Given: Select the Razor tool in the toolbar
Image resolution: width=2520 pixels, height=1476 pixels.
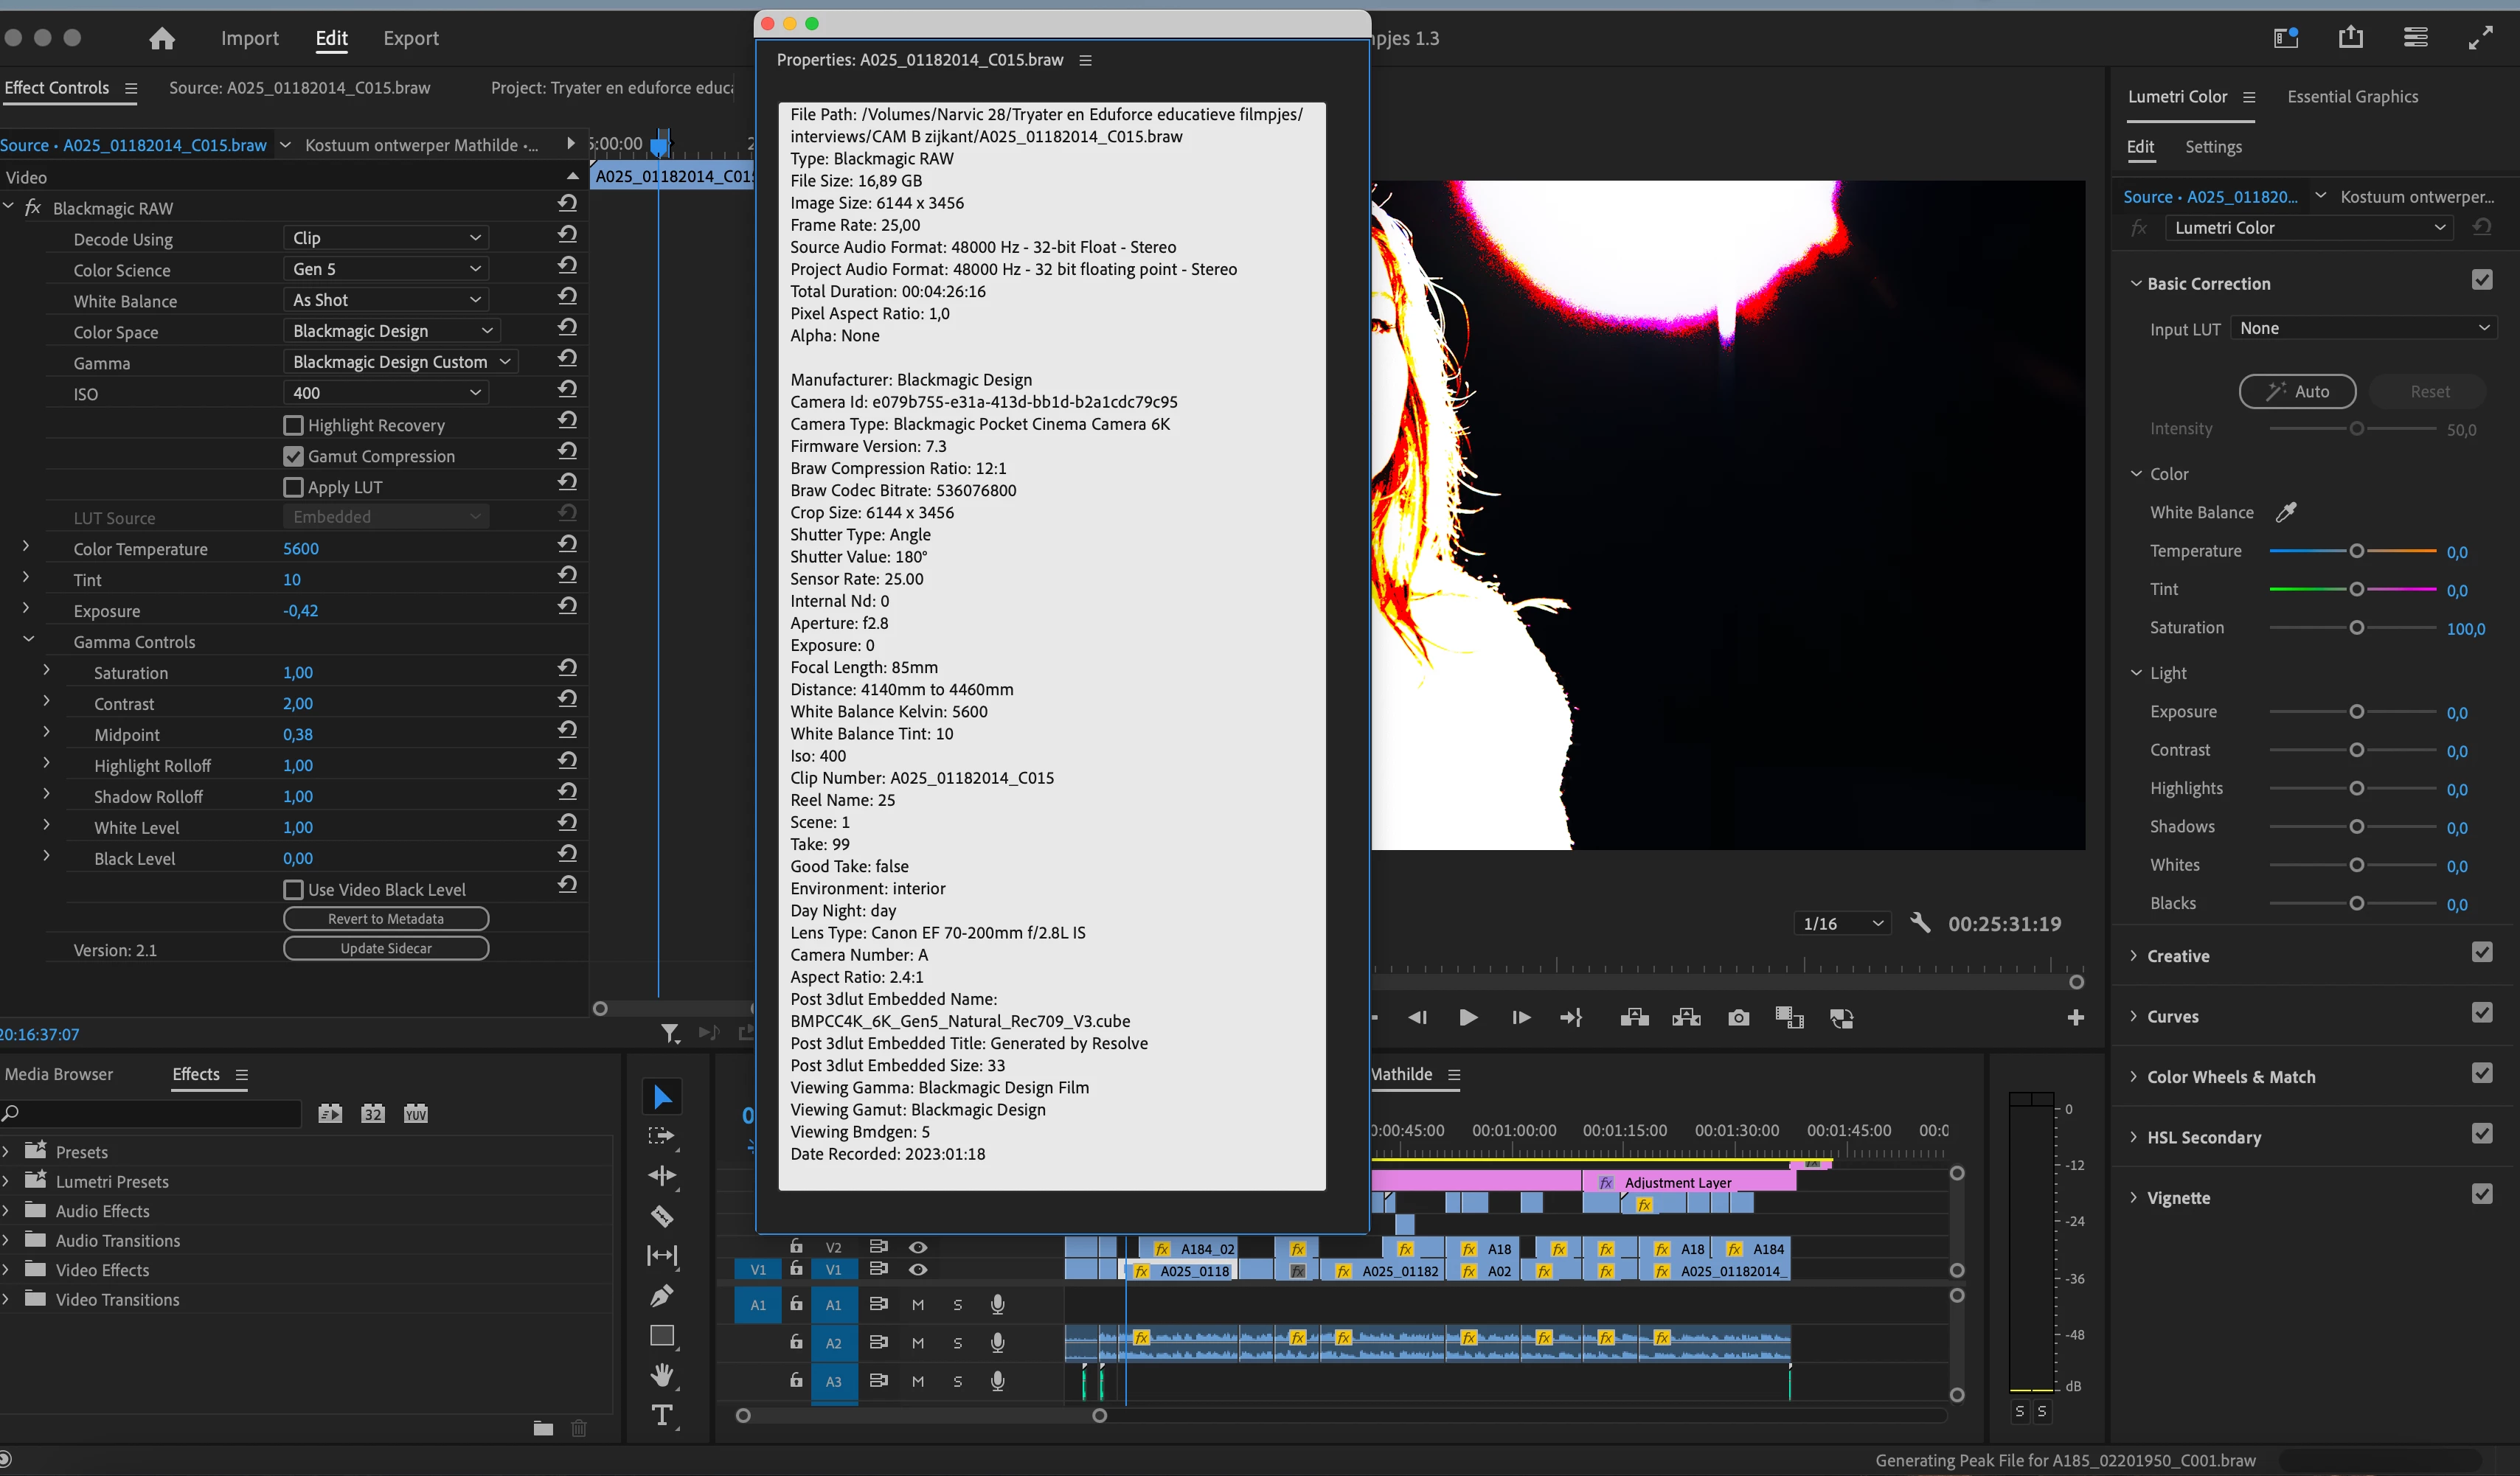Looking at the screenshot, I should [x=662, y=1216].
